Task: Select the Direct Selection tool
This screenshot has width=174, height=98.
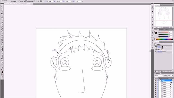Action: [x=2, y=9]
